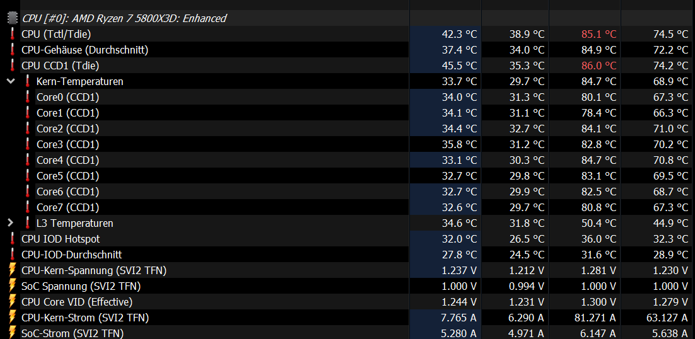The width and height of the screenshot is (695, 339).
Task: Click the 74.5 °C average Tctl/Tdie value
Action: point(671,34)
